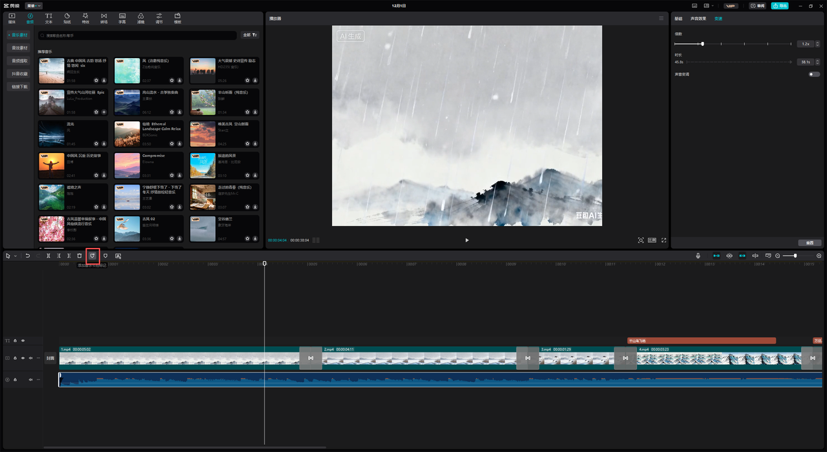
Task: Toggle the 声音变调 pitch switch
Action: [x=813, y=74]
